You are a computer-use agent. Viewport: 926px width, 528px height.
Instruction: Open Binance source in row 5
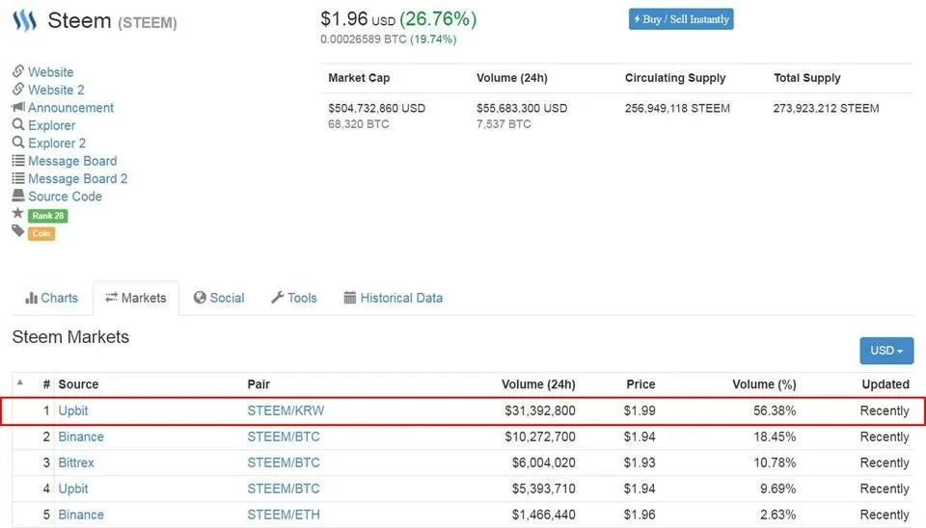coord(81,515)
